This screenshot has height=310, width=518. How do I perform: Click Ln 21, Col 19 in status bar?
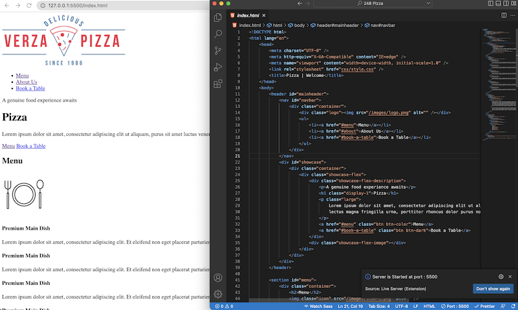tap(350, 306)
